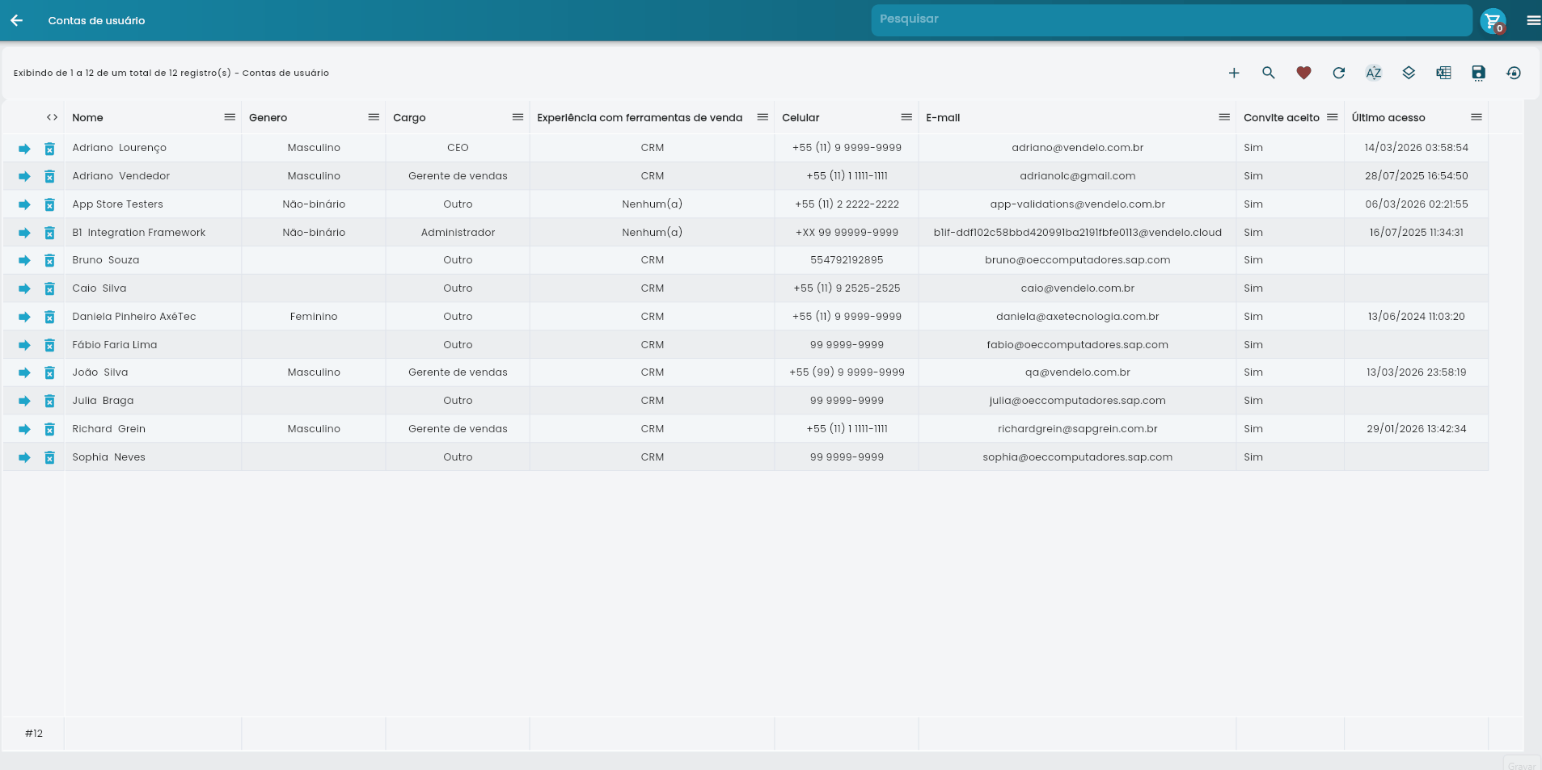Click the plus icon to add a user account
The width and height of the screenshot is (1542, 770).
pyautogui.click(x=1234, y=73)
